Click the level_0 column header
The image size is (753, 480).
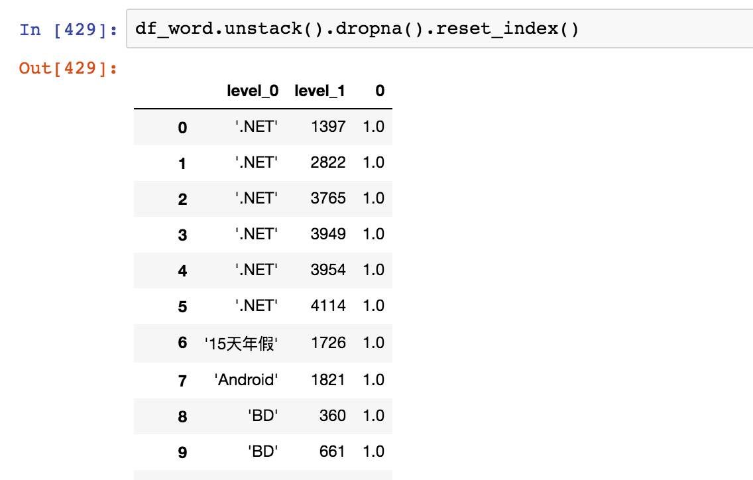(253, 91)
